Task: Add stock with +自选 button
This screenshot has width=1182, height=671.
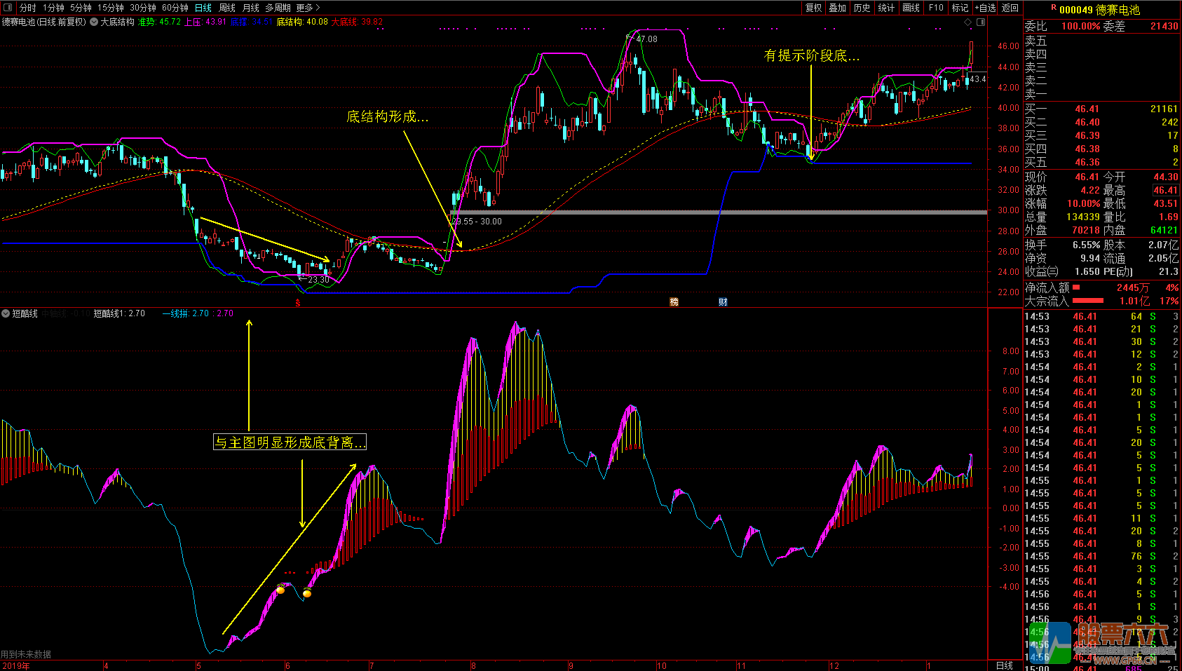Action: [985, 8]
